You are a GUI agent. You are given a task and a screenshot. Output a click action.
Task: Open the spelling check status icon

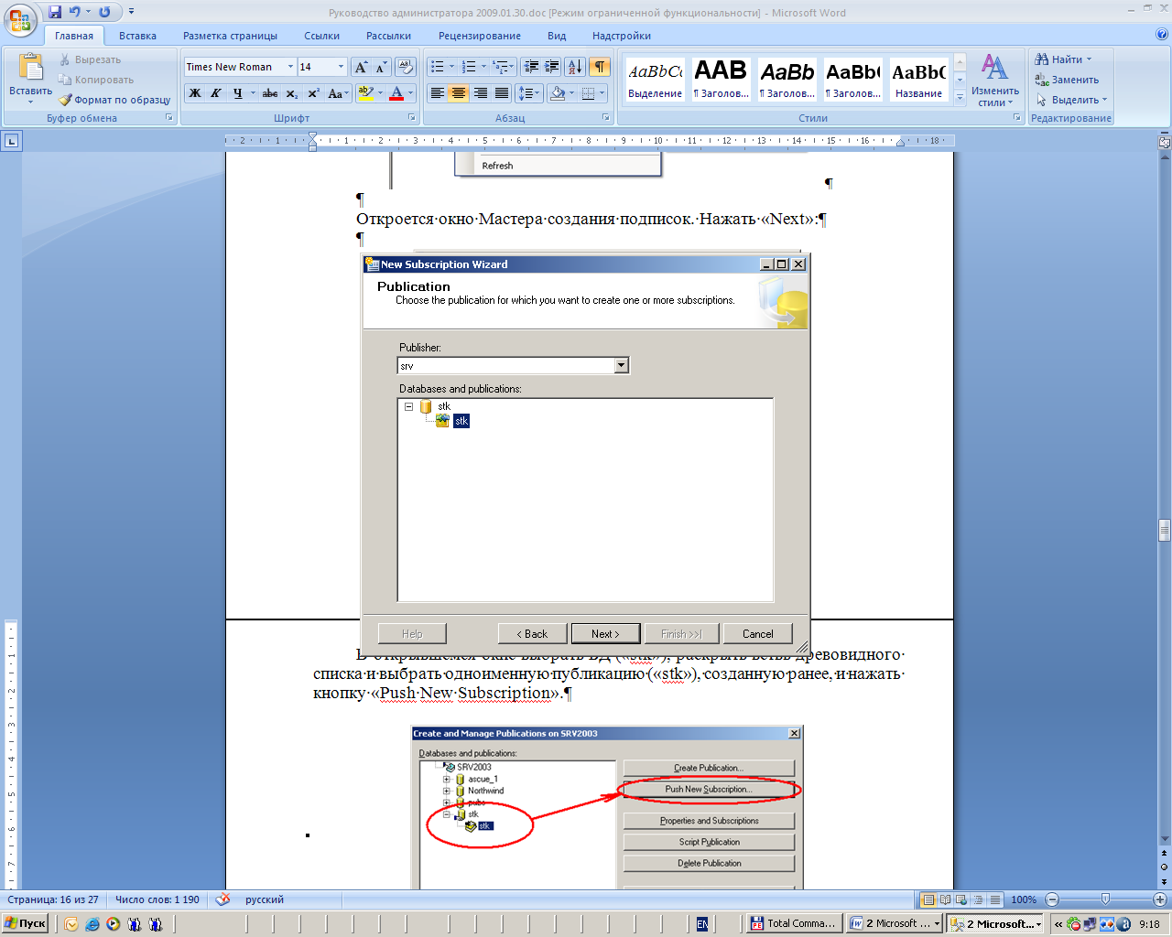click(222, 899)
